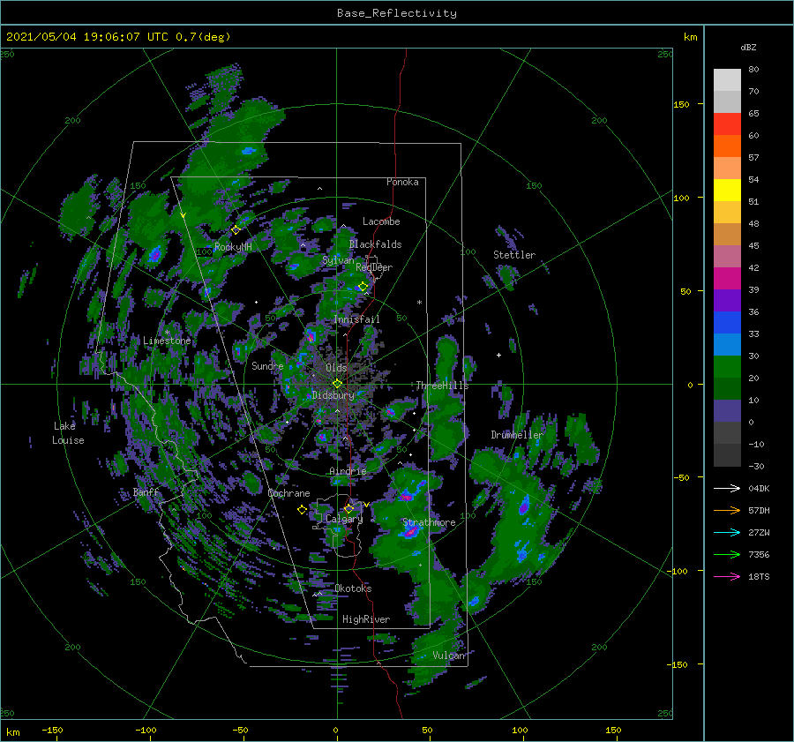
Task: Click the orange 57DM arrow in legend
Action: click(x=727, y=511)
